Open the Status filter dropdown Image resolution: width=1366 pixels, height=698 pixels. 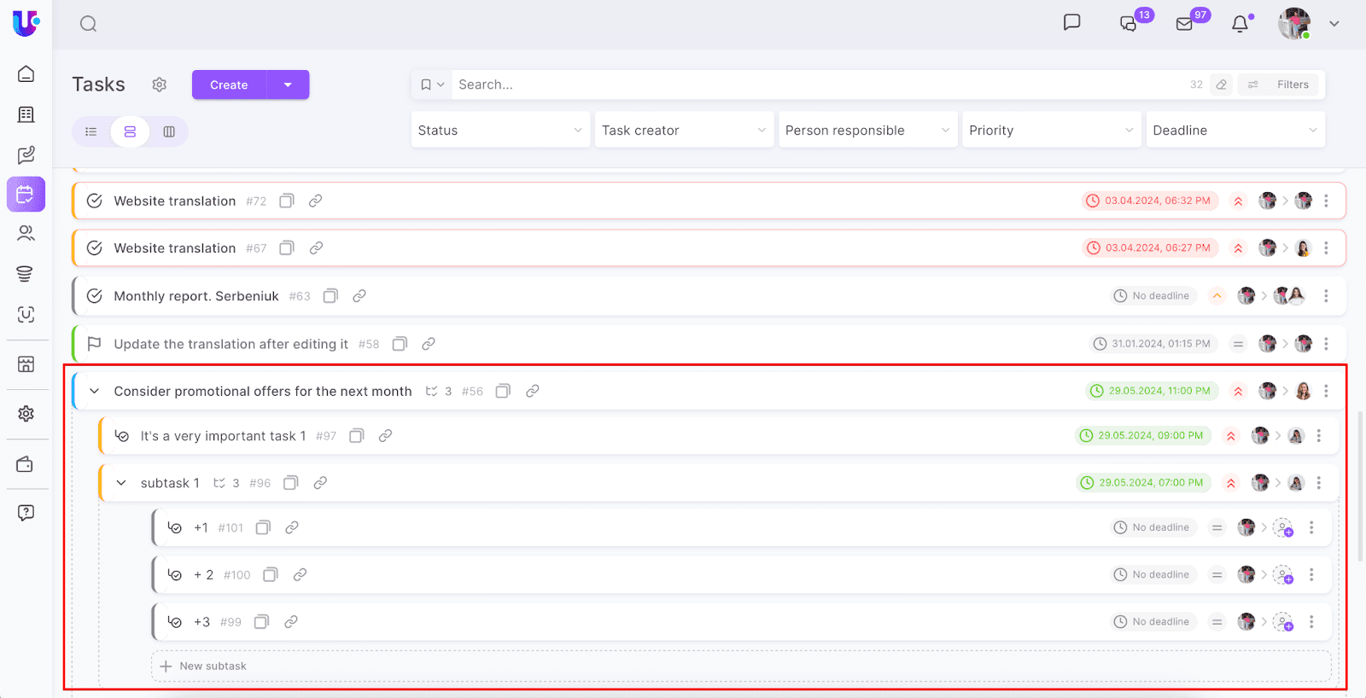tap(500, 131)
